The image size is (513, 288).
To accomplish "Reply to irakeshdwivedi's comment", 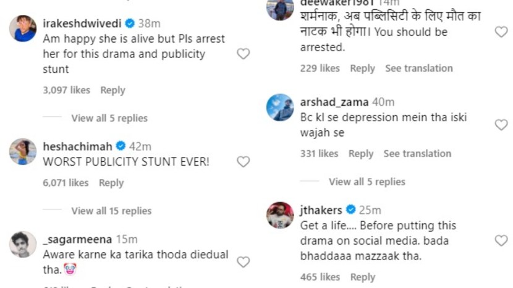I will [x=112, y=90].
